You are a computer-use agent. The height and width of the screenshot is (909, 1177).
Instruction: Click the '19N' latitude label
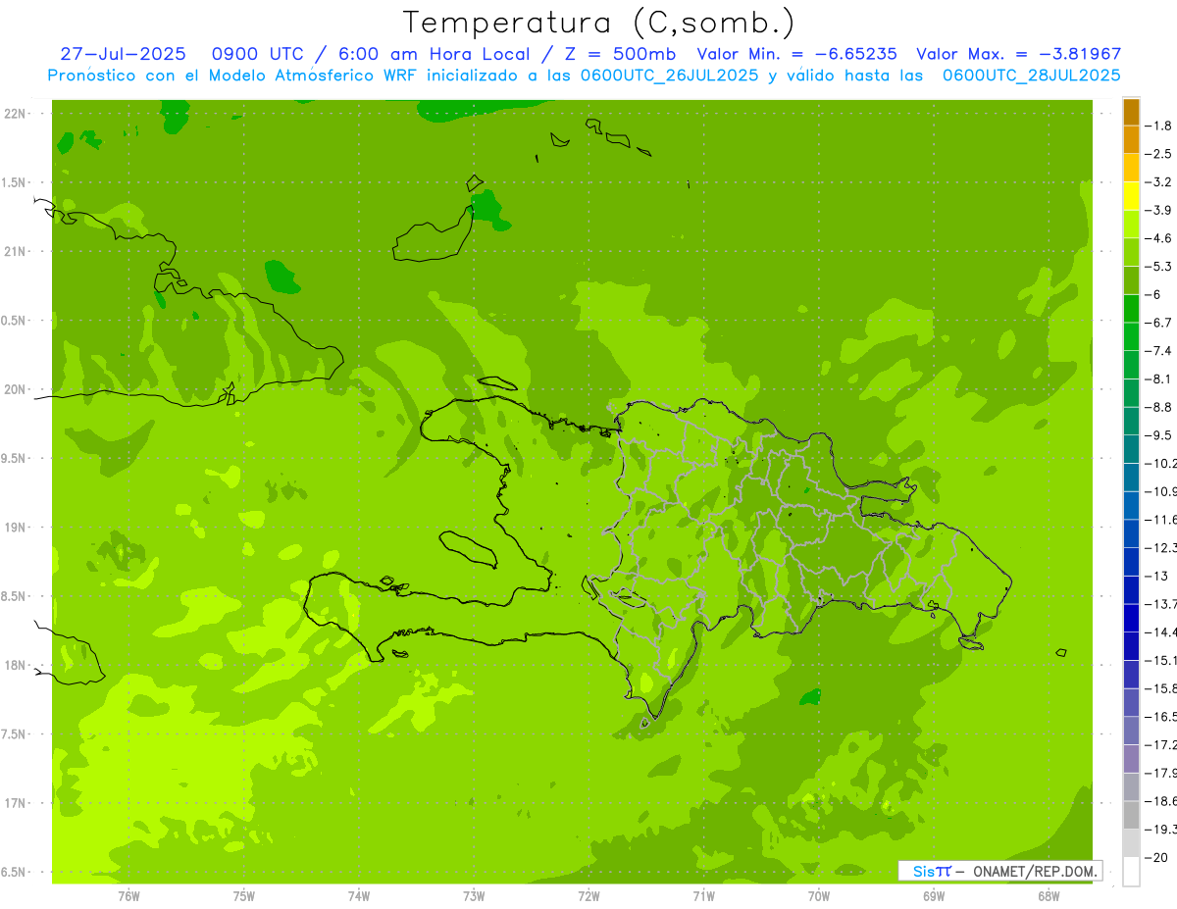[x=15, y=528]
